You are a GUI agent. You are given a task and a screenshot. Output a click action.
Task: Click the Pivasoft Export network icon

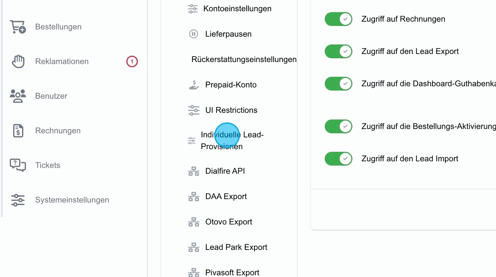[x=194, y=272]
